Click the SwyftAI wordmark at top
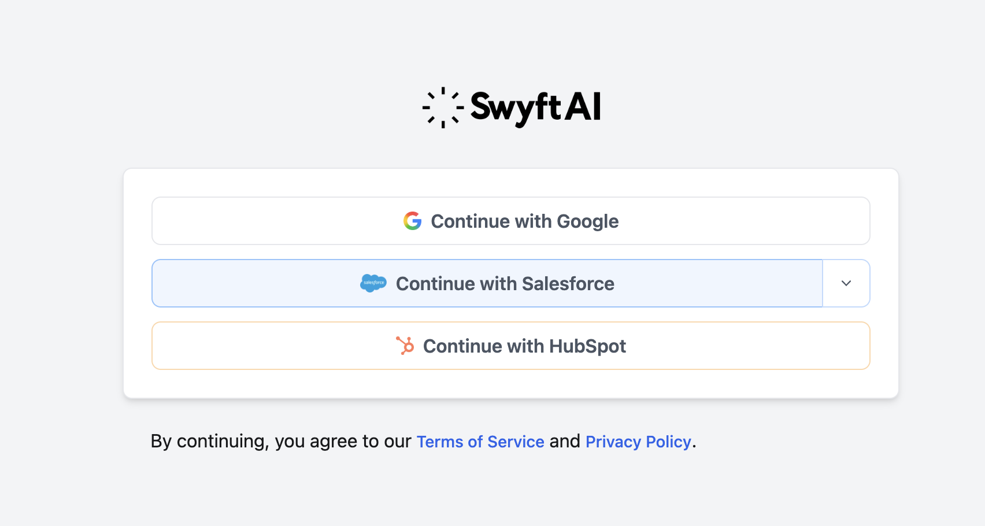The width and height of the screenshot is (985, 526). 535,108
